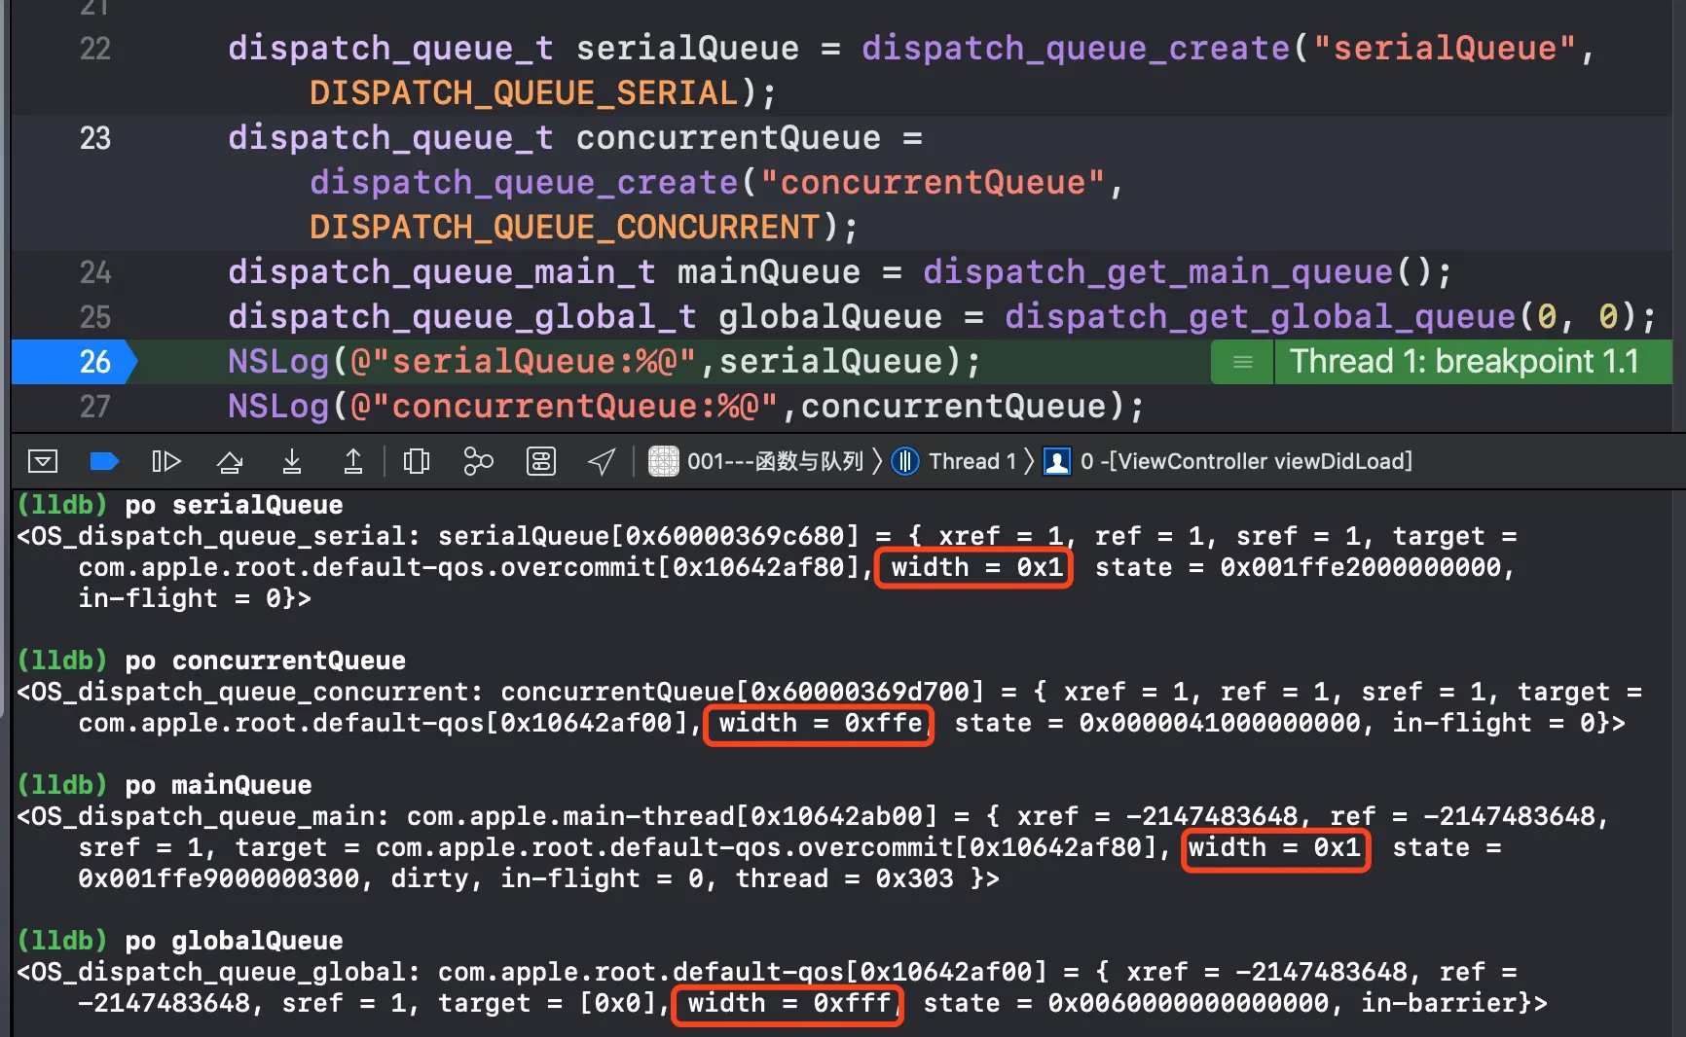Click line number 23 in the gutter
The height and width of the screenshot is (1037, 1686).
coord(95,138)
